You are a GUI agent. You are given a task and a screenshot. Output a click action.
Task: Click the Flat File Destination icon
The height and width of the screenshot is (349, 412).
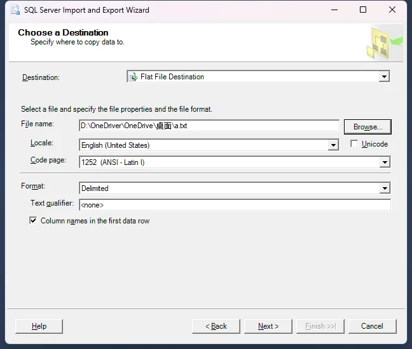coord(133,77)
